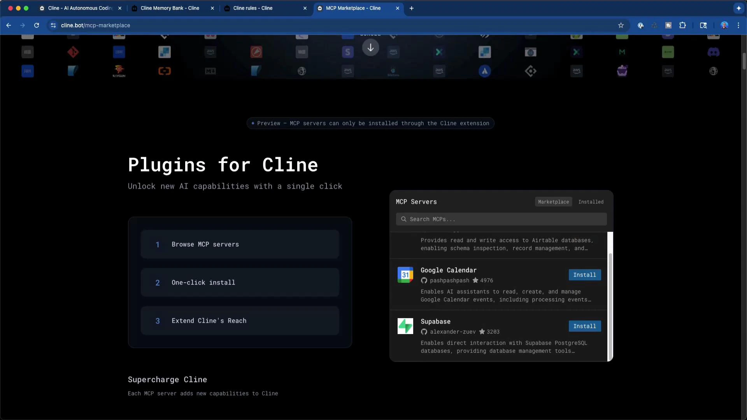Viewport: 747px width, 420px height.
Task: Click the Preview MCP servers notice pill
Action: tap(370, 123)
